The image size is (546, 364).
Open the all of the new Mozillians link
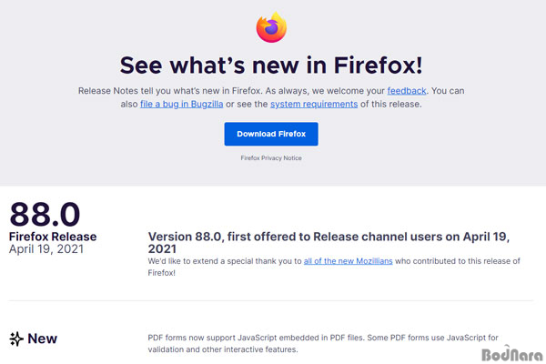[348, 261]
